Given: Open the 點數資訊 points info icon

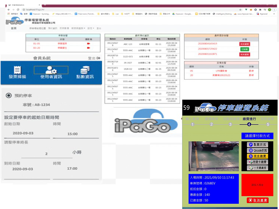Looking at the screenshot, I should click(x=84, y=72).
